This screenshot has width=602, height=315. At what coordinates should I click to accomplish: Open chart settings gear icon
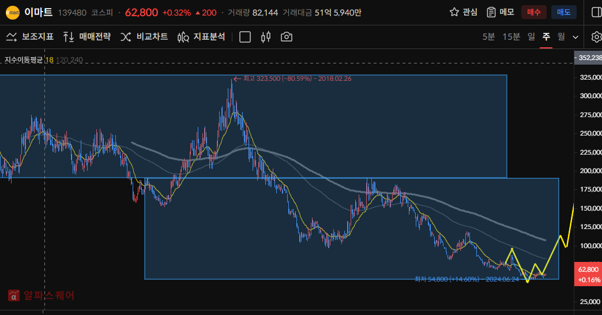coord(597,37)
